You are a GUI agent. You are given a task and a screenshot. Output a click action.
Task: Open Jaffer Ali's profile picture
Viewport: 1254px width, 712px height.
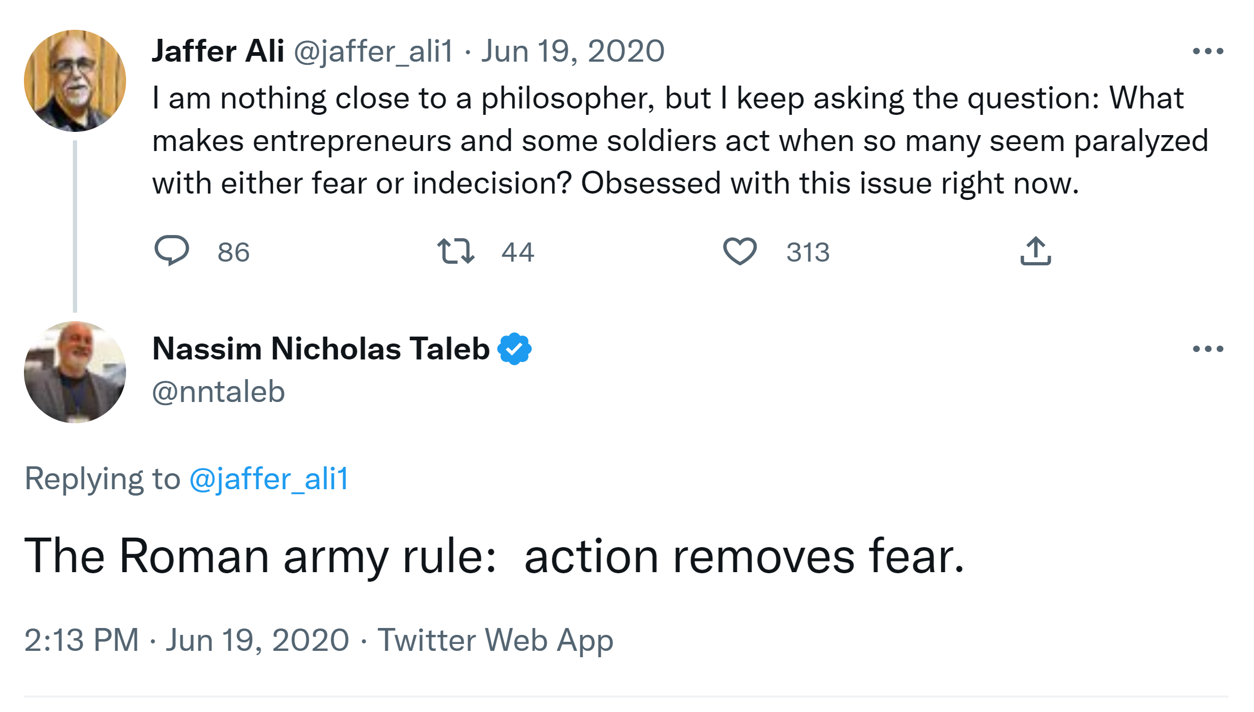(x=75, y=81)
